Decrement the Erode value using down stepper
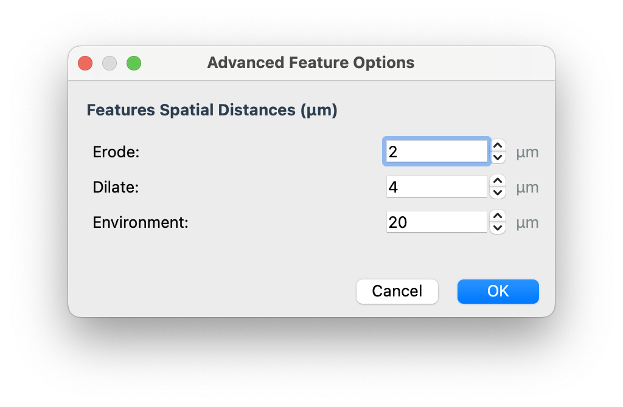 coord(497,156)
